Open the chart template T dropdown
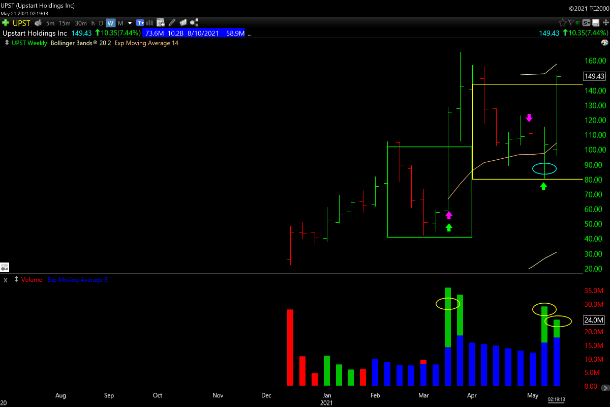This screenshot has height=407, width=610. pyautogui.click(x=140, y=23)
